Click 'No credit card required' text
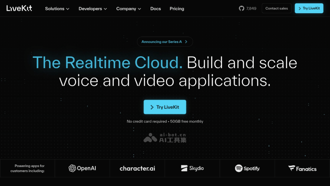This screenshot has height=186, width=330. point(147,122)
